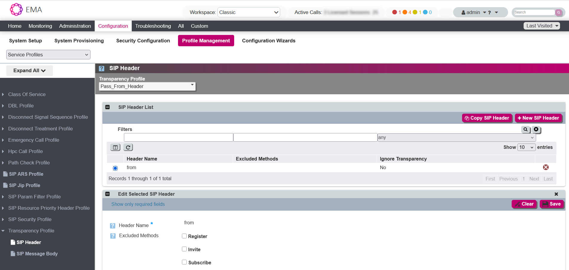Clear filters with the X circle icon
Viewport: 569px width, 270px height.
pos(536,129)
